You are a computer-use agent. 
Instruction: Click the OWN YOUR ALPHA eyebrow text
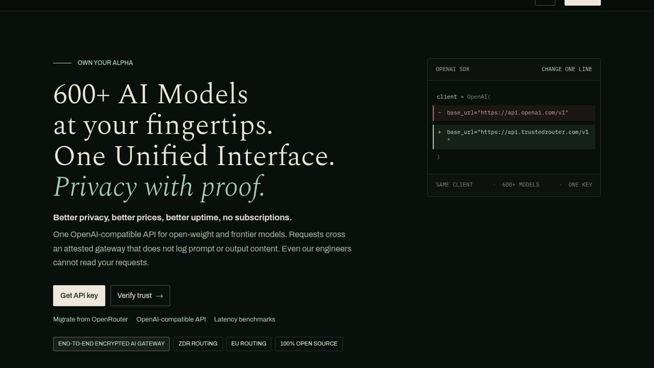pos(105,63)
